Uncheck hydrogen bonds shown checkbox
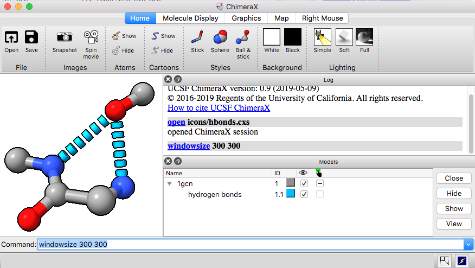 tap(304, 194)
